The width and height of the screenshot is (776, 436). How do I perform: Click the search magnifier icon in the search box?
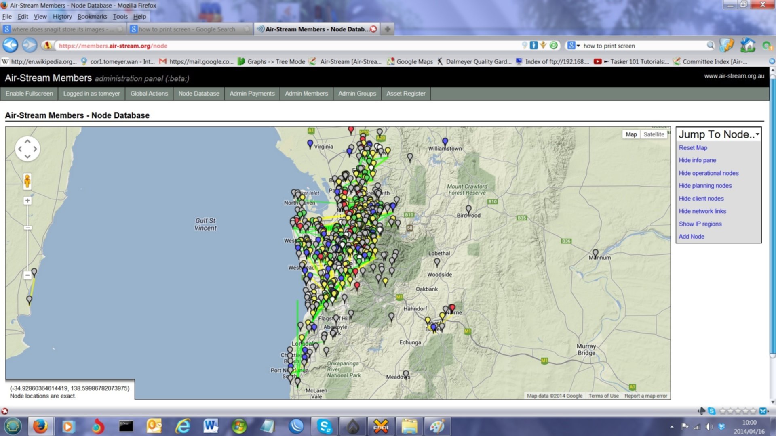click(x=710, y=46)
